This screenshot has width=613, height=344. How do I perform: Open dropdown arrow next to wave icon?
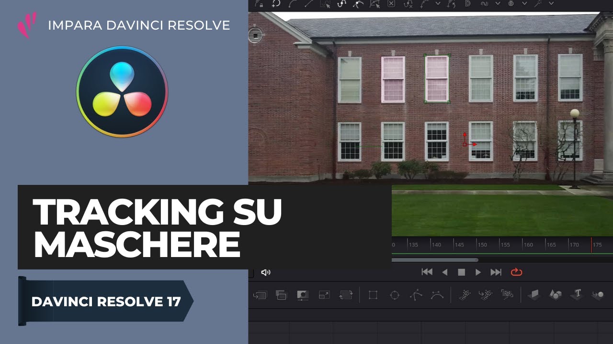click(x=498, y=3)
